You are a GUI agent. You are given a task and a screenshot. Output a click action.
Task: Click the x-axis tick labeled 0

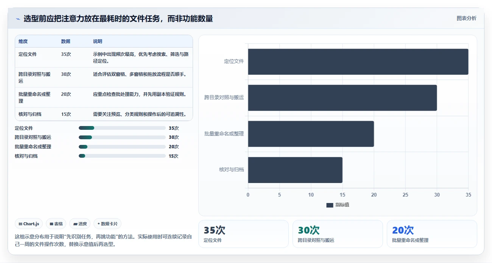[248, 195]
